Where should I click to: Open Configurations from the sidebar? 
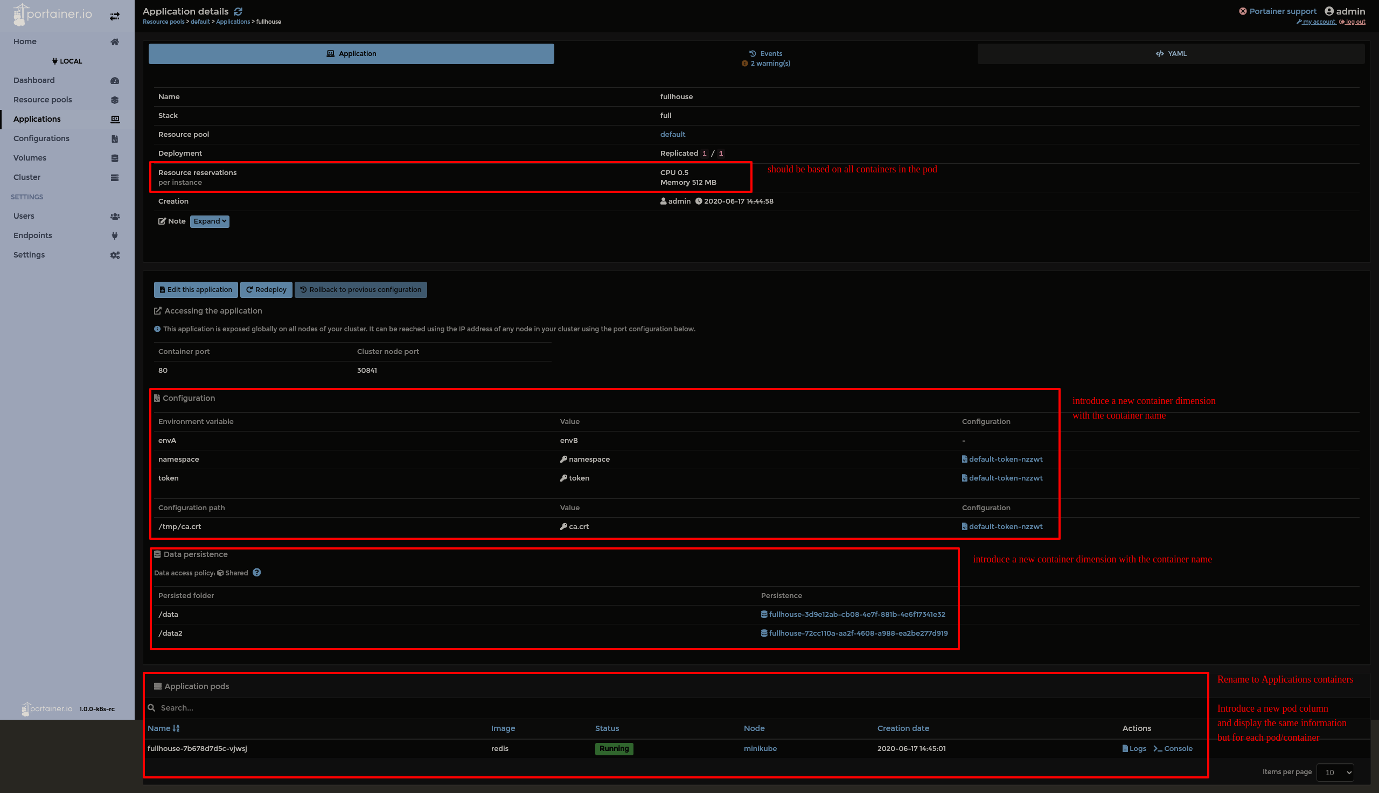click(41, 138)
